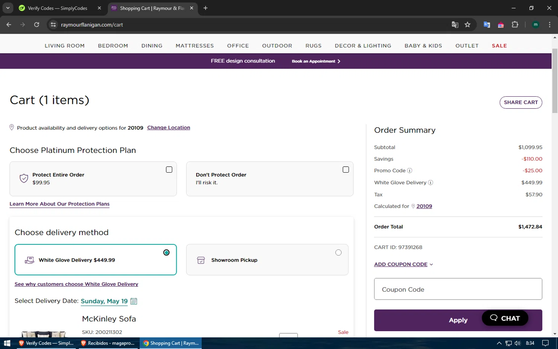Open the BEDROOM menu

click(x=113, y=46)
